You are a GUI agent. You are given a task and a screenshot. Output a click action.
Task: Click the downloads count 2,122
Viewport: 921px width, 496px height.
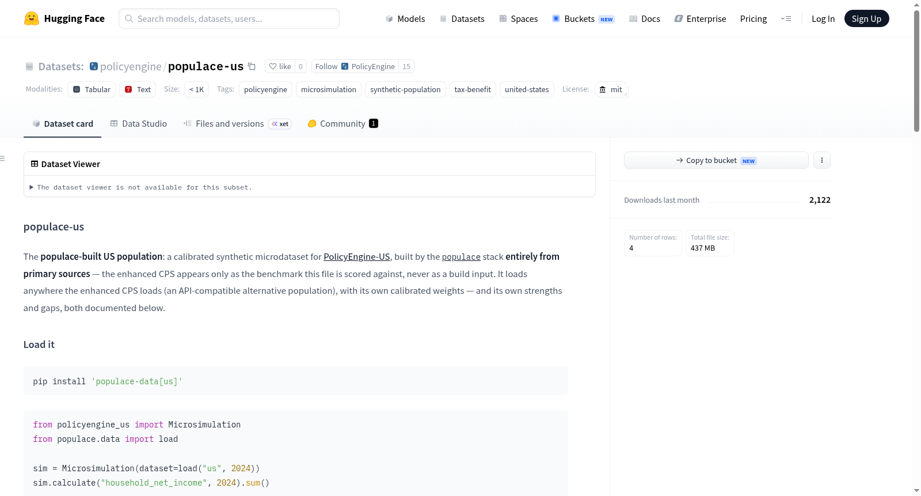(x=820, y=200)
